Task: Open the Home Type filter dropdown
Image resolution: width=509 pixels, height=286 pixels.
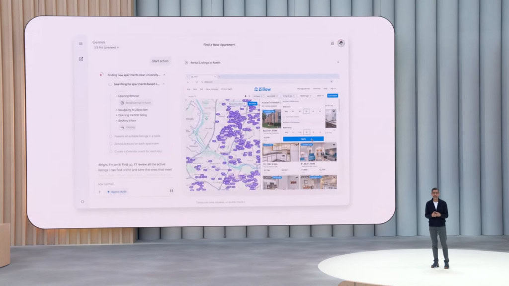Action: click(x=306, y=96)
